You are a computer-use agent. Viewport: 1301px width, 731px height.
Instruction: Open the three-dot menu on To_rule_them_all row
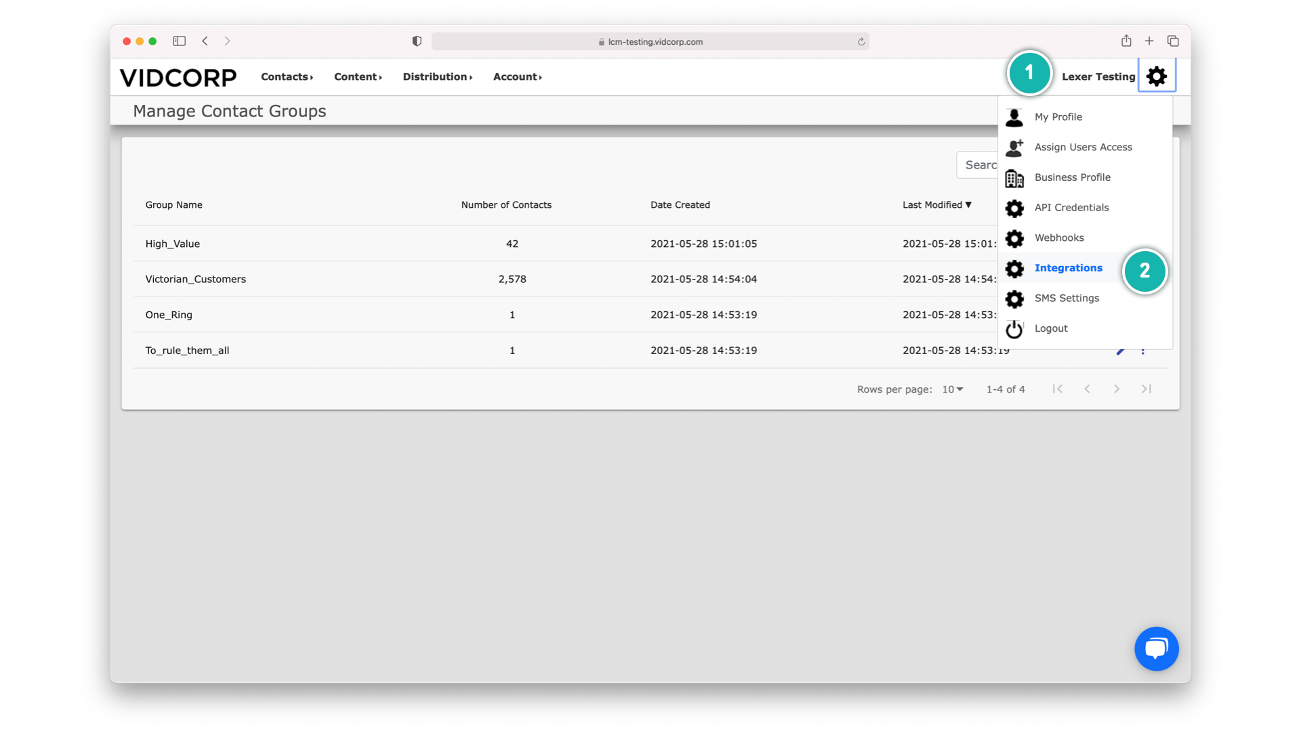click(1143, 351)
